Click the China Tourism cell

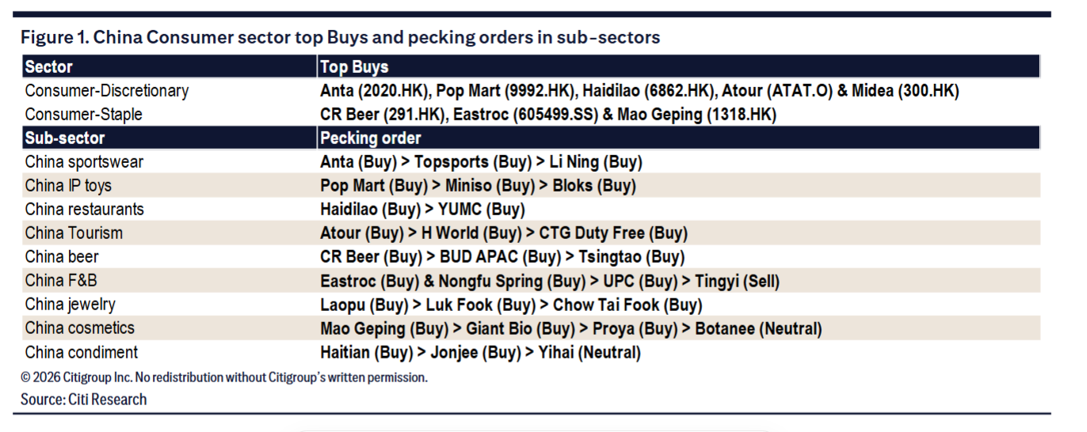[x=74, y=233]
